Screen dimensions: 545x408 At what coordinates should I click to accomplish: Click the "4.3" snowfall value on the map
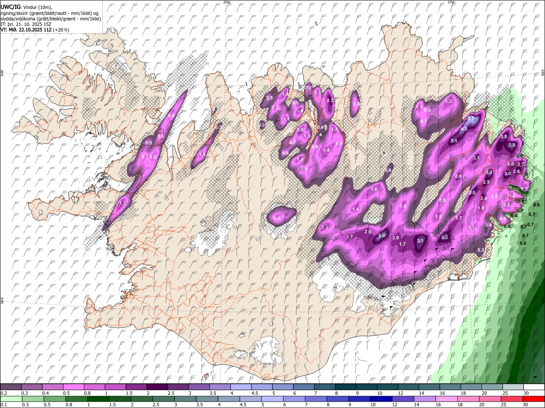pos(464,129)
